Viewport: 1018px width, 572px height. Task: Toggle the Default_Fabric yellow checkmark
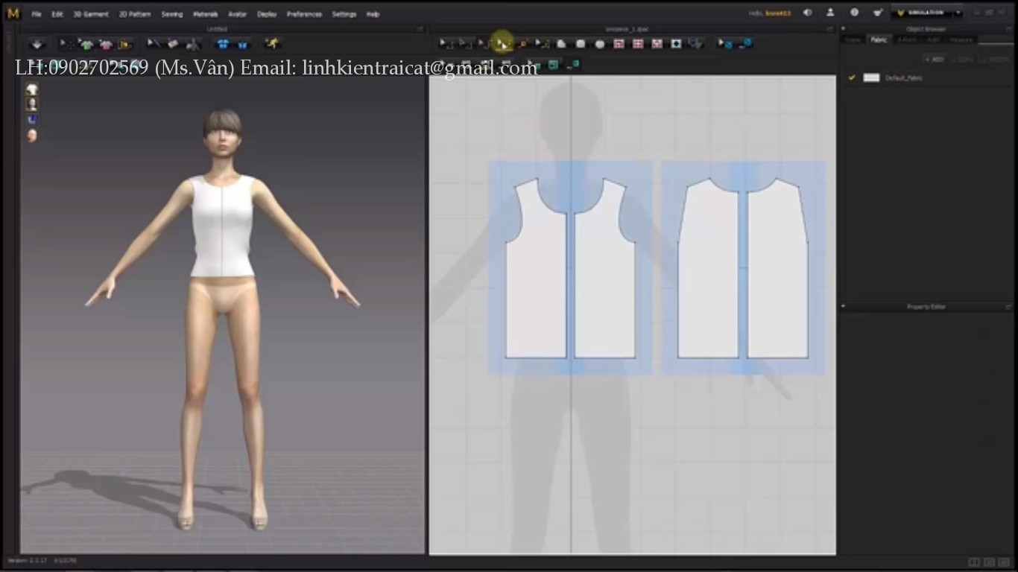click(852, 77)
